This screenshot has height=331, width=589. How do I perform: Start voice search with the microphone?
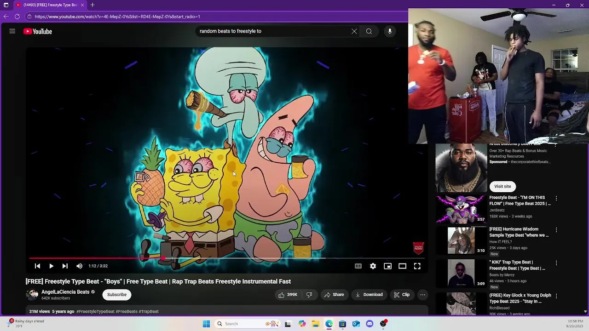click(390, 31)
